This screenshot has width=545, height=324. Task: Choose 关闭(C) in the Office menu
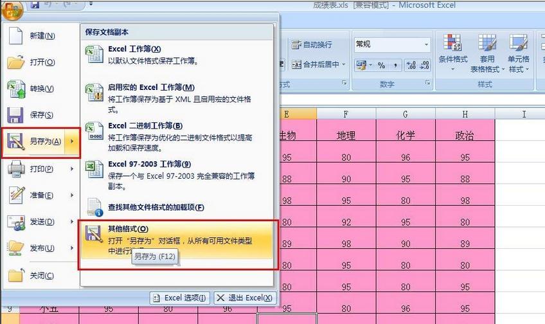[41, 276]
